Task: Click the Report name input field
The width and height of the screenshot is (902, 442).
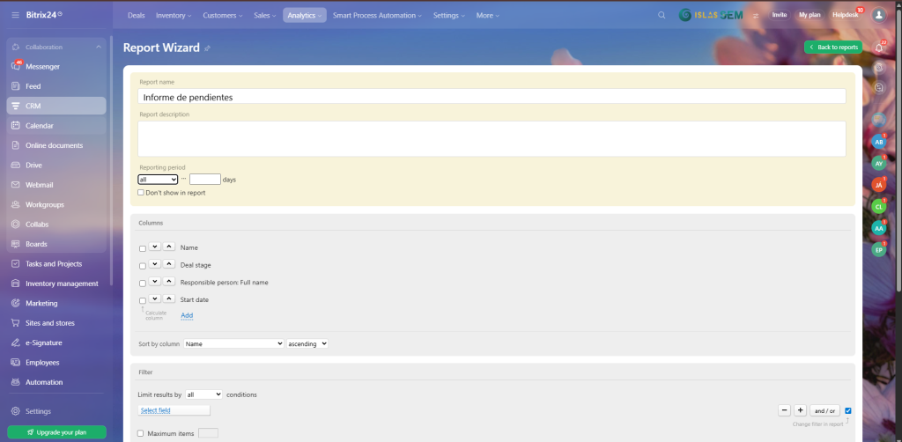Action: click(492, 97)
